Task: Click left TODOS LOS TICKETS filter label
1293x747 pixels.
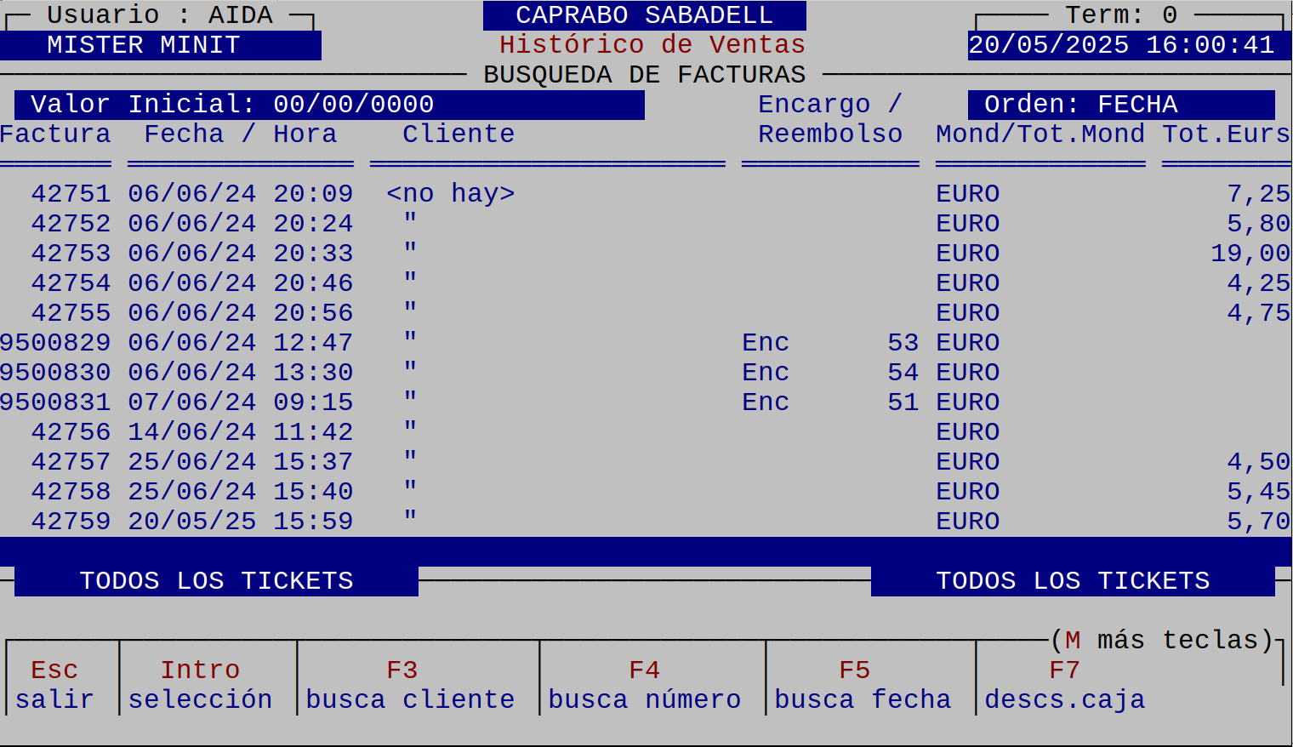Action: pyautogui.click(x=216, y=581)
